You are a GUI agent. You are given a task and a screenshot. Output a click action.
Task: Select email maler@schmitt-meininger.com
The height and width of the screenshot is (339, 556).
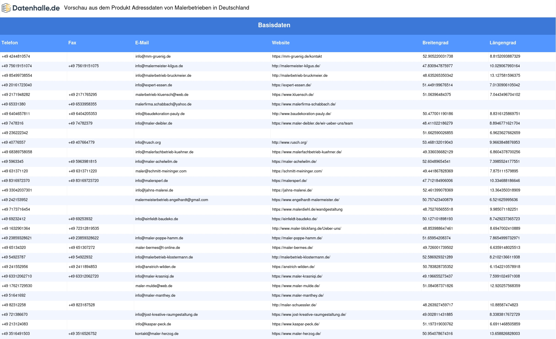(161, 171)
